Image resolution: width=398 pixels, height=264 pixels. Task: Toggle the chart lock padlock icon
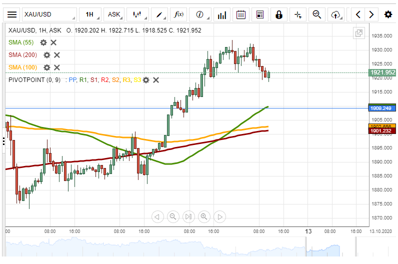[279, 14]
